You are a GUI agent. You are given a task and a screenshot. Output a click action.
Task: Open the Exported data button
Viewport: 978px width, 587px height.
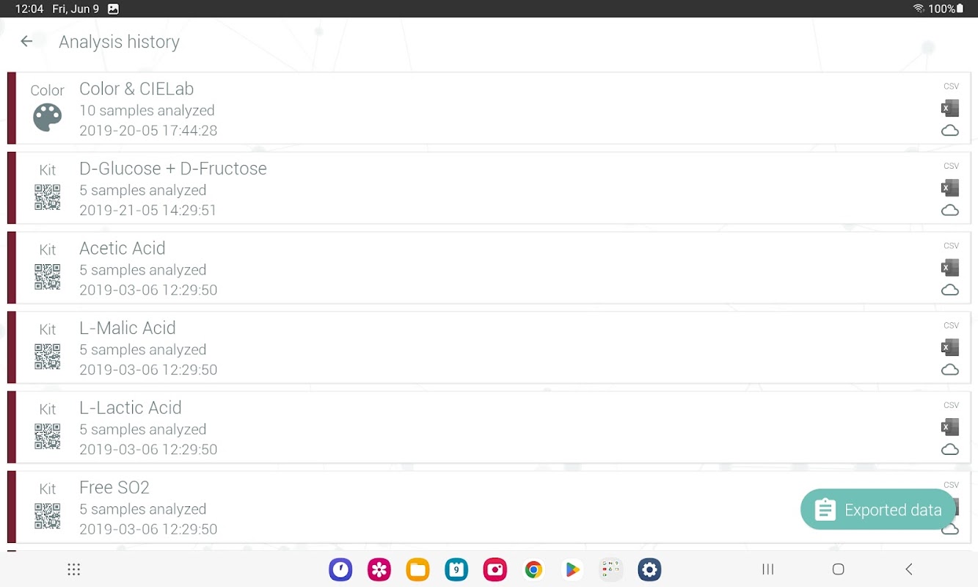coord(878,509)
